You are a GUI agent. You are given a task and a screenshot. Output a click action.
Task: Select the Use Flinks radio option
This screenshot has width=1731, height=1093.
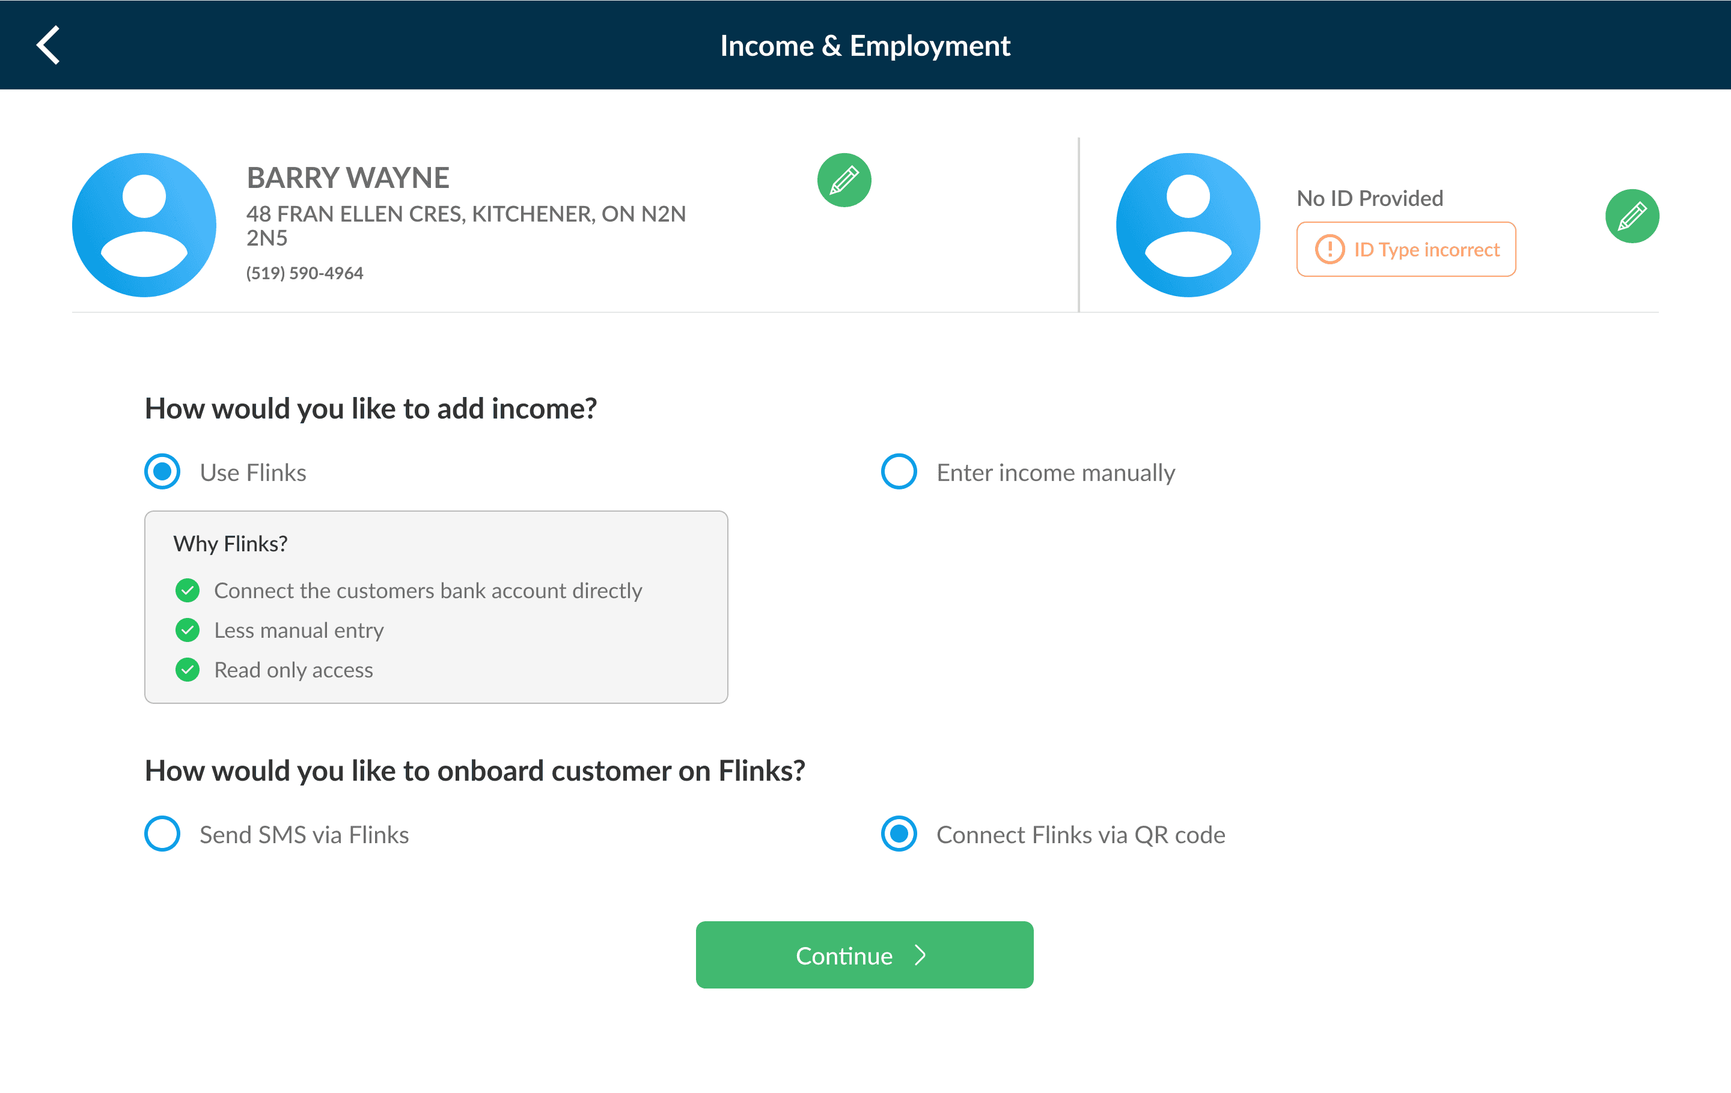point(162,472)
